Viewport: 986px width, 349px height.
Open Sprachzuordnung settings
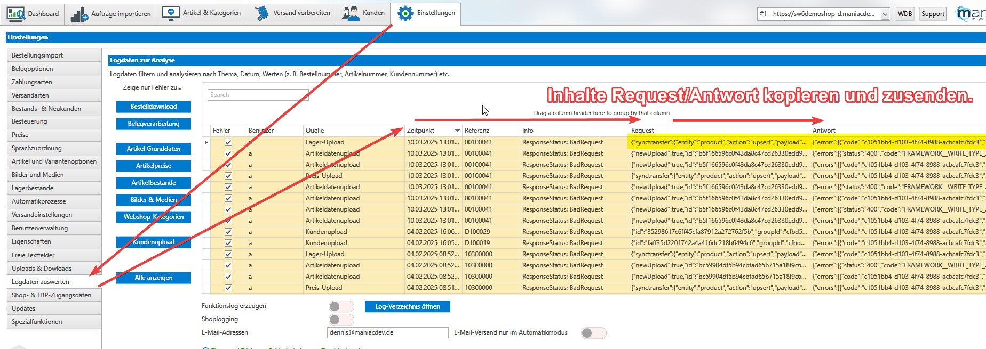54,148
